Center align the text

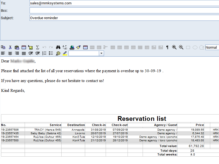(x=10, y=53)
